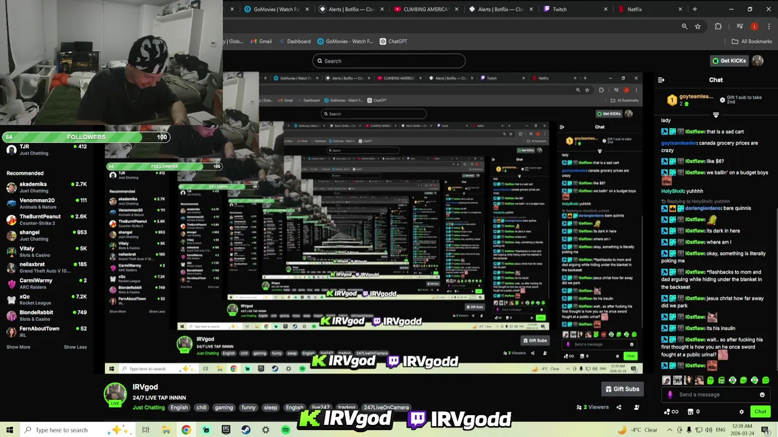The height and width of the screenshot is (437, 778).
Task: Open the browser zoom magnifier icon
Action: tap(684, 26)
